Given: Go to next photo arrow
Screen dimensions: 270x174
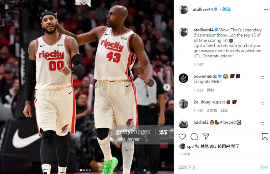Looking at the screenshot, I should pos(167,87).
